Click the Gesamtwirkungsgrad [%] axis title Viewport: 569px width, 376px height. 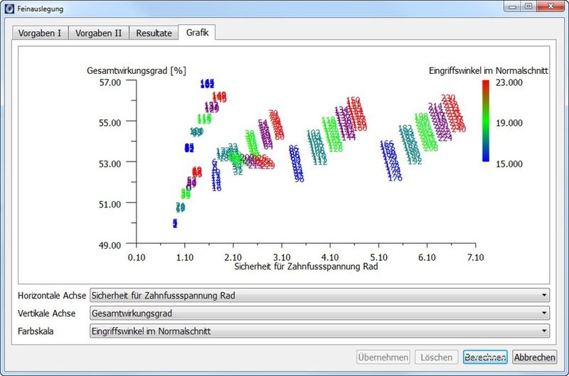click(x=136, y=70)
